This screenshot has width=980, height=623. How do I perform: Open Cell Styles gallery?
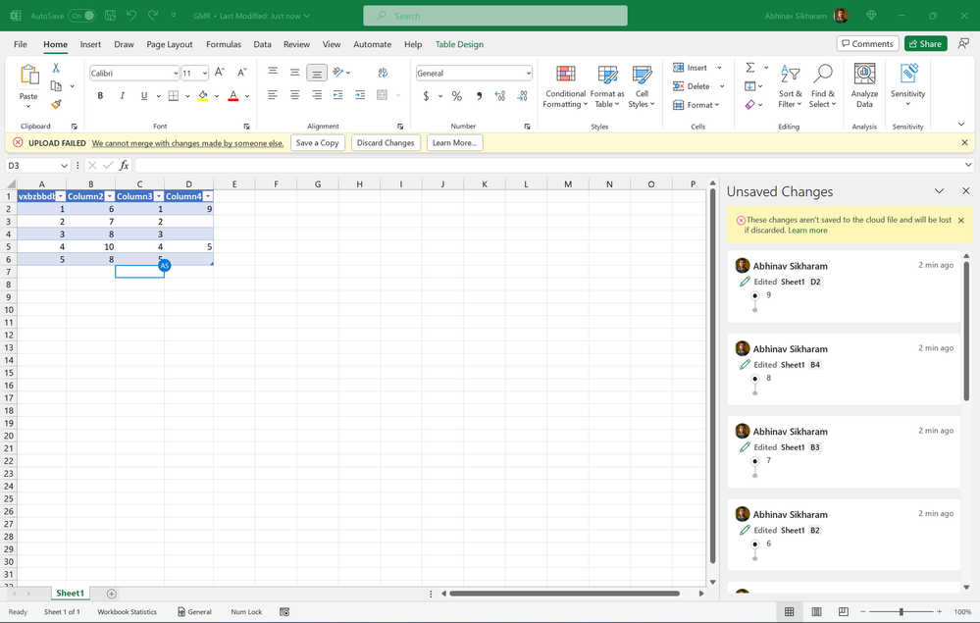(x=642, y=87)
